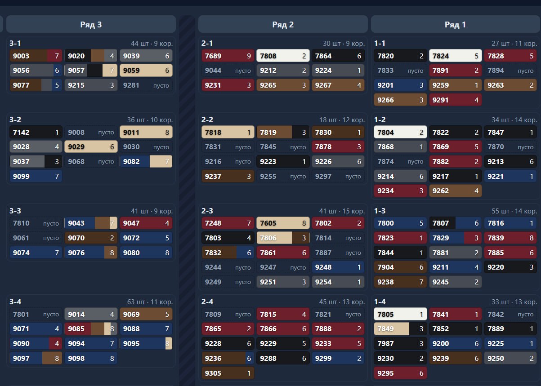Select red box 7891
541x386 pixels.
point(456,71)
